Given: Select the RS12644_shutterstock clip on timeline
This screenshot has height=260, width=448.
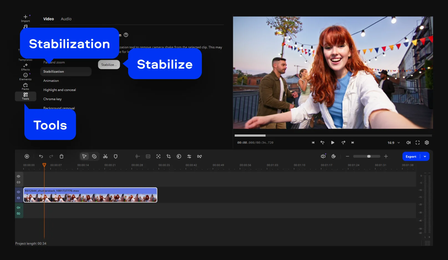Looking at the screenshot, I should coord(90,195).
